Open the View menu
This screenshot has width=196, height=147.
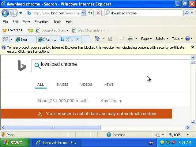(26, 22)
